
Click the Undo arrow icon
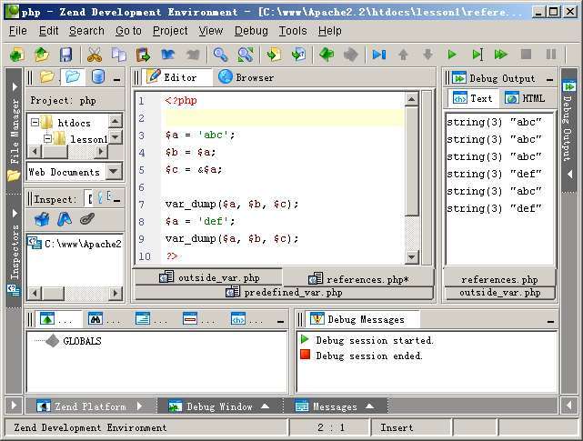coord(168,55)
